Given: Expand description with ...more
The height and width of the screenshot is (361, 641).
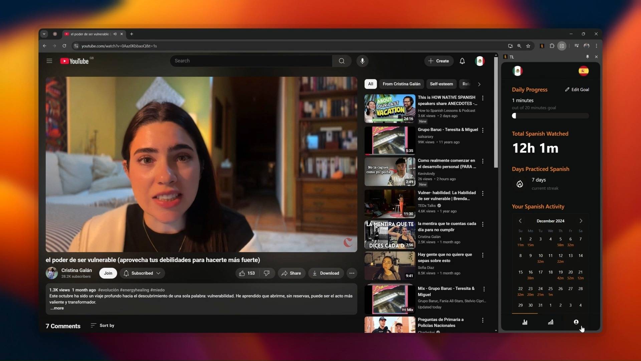Looking at the screenshot, I should [x=57, y=308].
